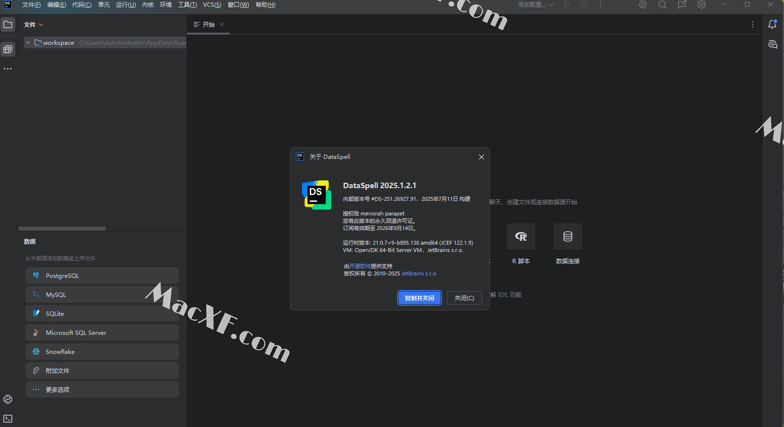Open the 工具(T) menu
This screenshot has width=784, height=427.
187,5
